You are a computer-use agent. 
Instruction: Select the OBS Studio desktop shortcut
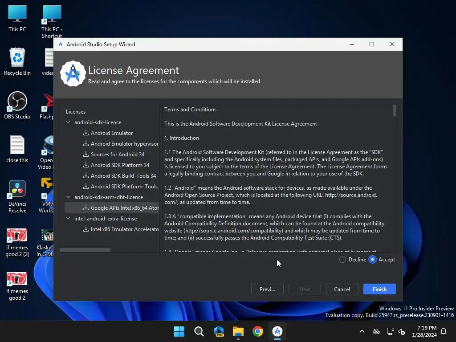point(17,105)
